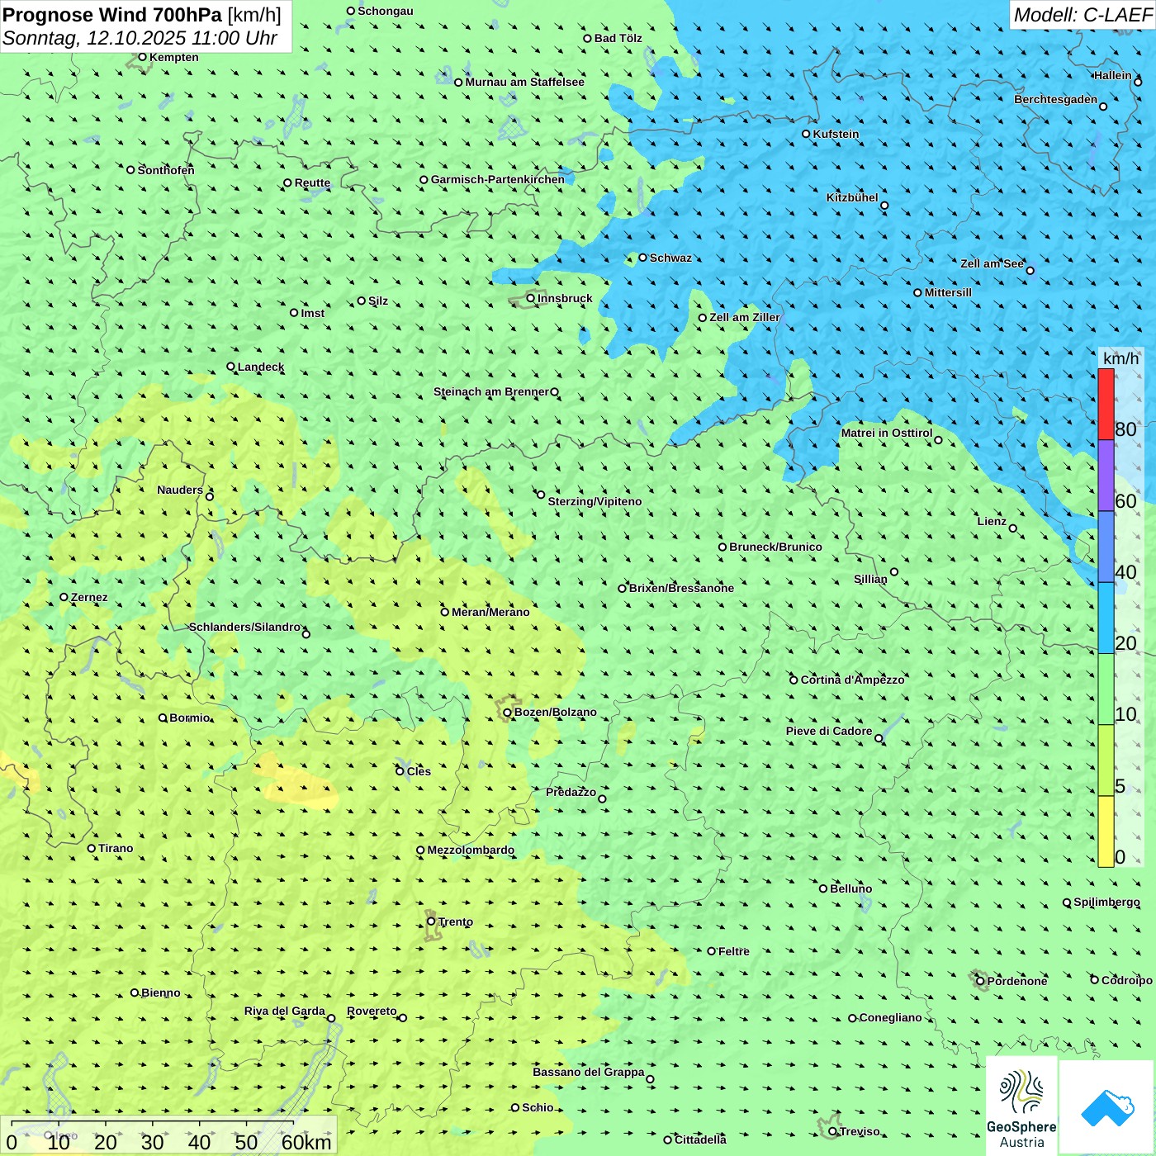This screenshot has width=1156, height=1156.
Task: Select the Nauders label on the map
Action: click(180, 490)
